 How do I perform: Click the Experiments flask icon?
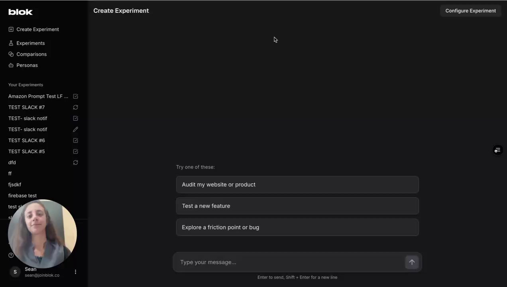tap(11, 43)
